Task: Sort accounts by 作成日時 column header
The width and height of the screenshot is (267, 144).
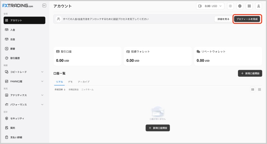Action: pos(60,90)
